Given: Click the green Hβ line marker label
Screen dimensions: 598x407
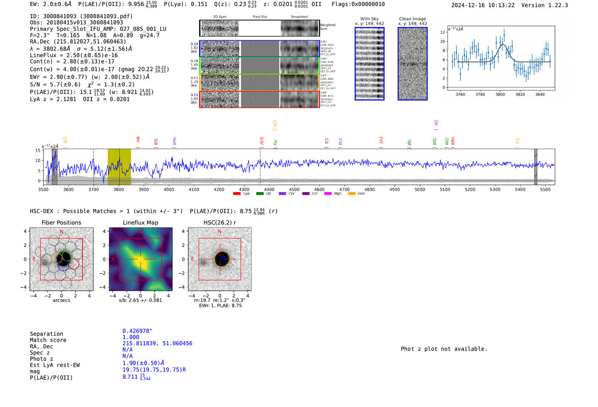Looking at the screenshot, I should pos(409,143).
